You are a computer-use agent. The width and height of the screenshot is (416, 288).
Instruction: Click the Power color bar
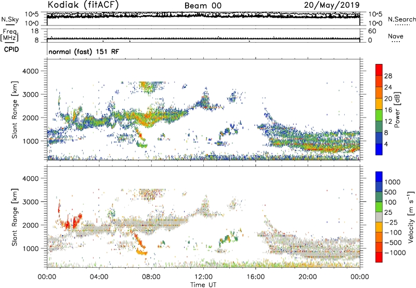379,110
